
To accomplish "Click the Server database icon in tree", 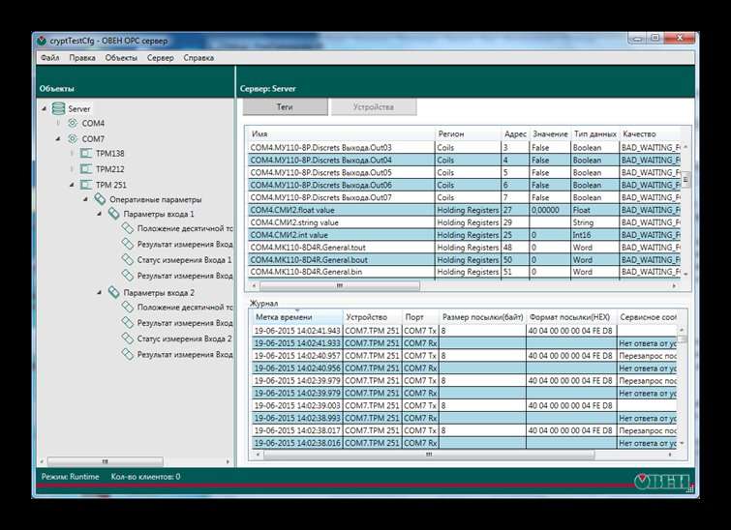I will [x=58, y=108].
